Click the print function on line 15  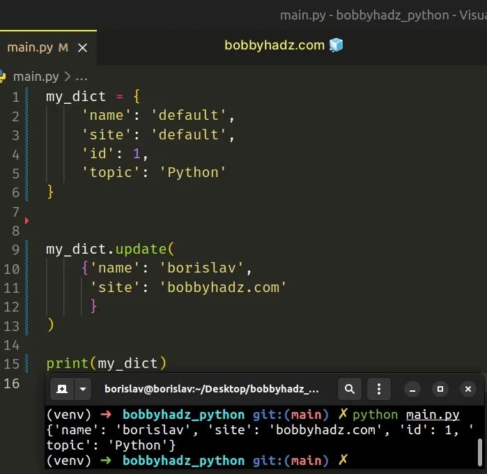pos(68,364)
